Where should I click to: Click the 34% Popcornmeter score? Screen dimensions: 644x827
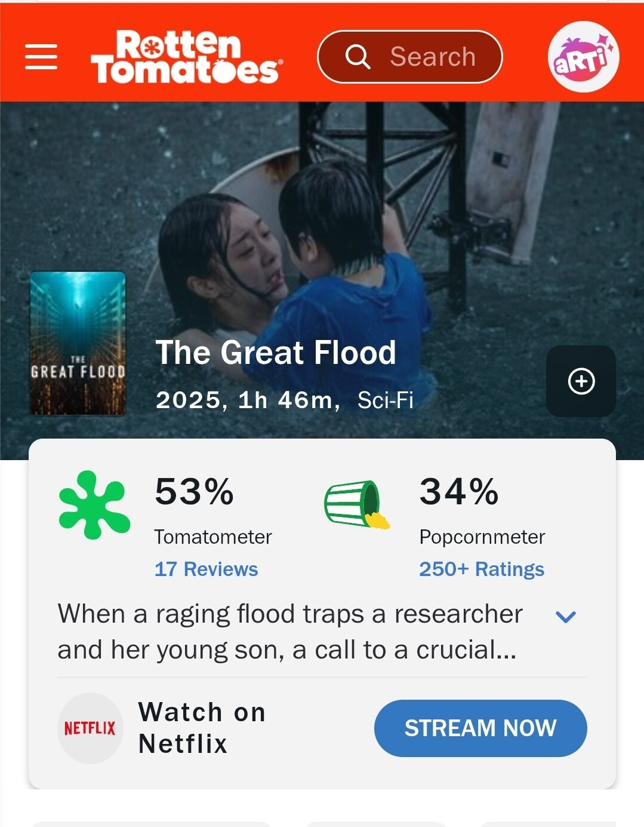click(458, 491)
